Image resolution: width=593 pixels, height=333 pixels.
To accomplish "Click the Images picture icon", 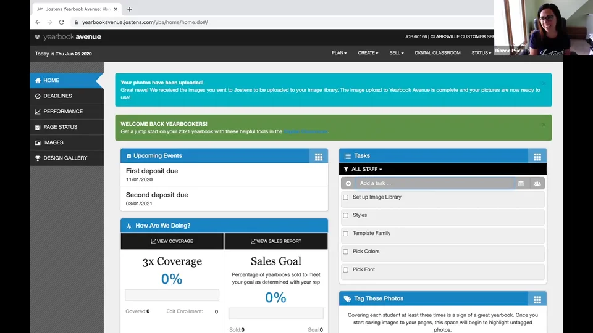I will point(38,142).
